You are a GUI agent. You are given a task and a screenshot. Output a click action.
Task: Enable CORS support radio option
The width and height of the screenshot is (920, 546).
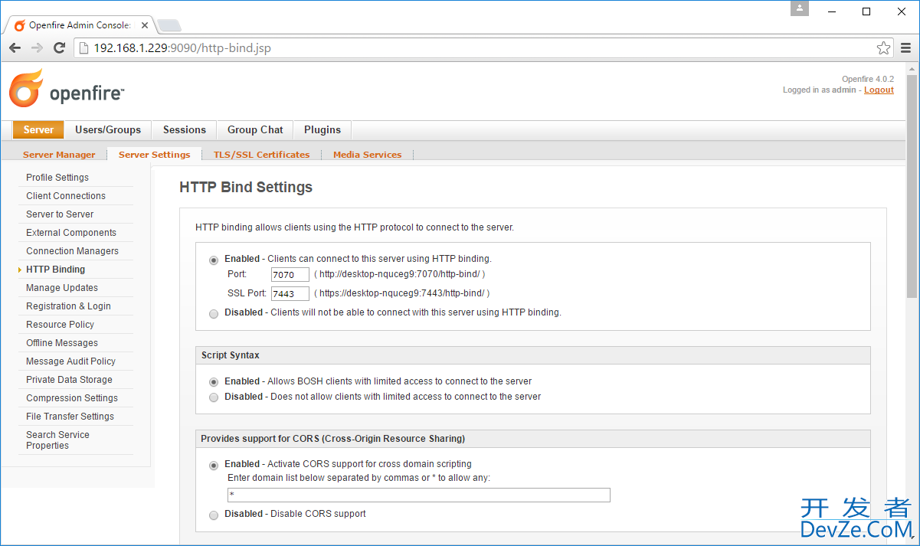214,465
